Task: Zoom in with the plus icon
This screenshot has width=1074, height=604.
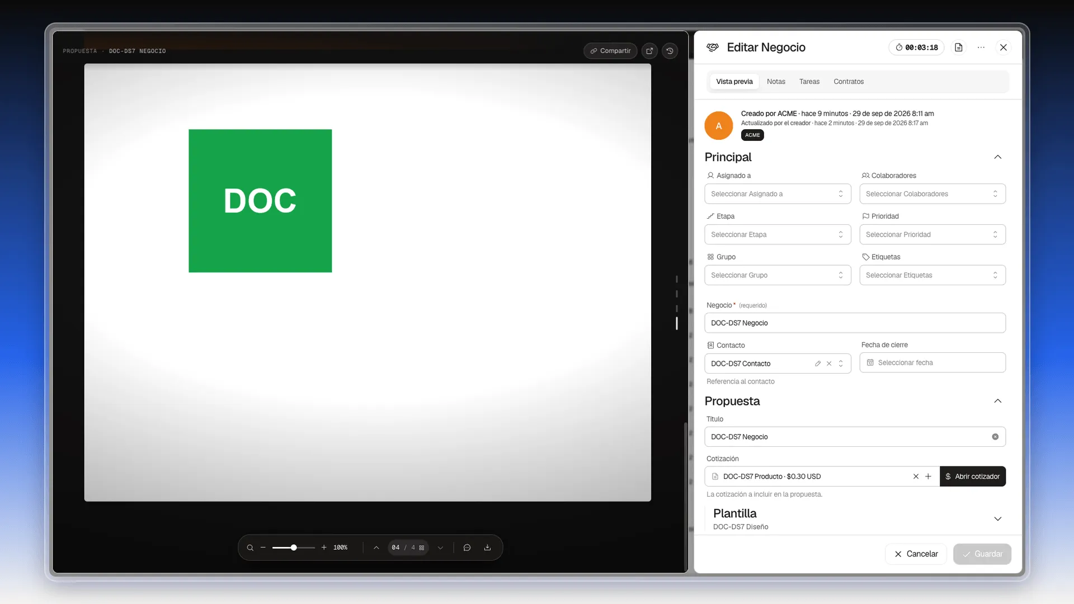Action: click(x=324, y=548)
